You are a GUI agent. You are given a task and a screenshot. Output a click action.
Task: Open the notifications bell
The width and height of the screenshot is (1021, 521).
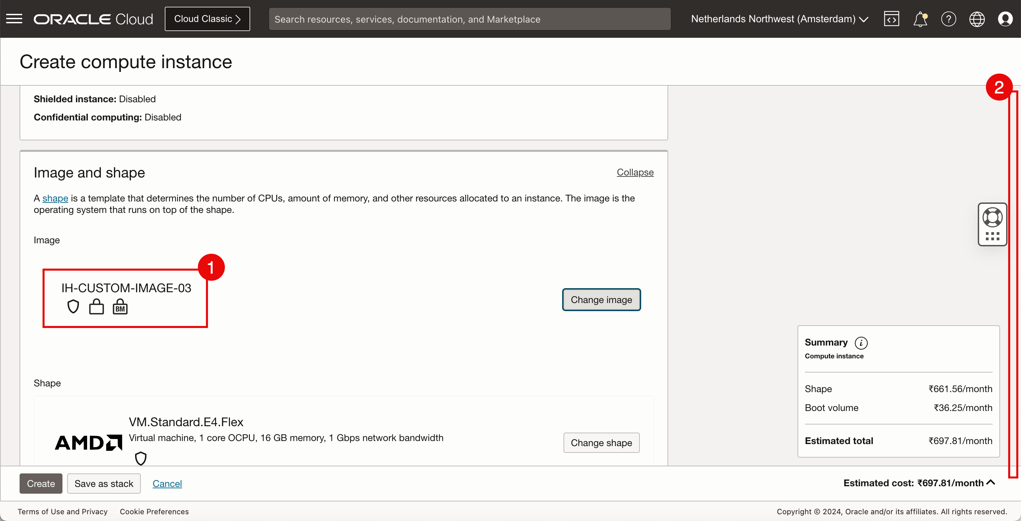tap(920, 19)
